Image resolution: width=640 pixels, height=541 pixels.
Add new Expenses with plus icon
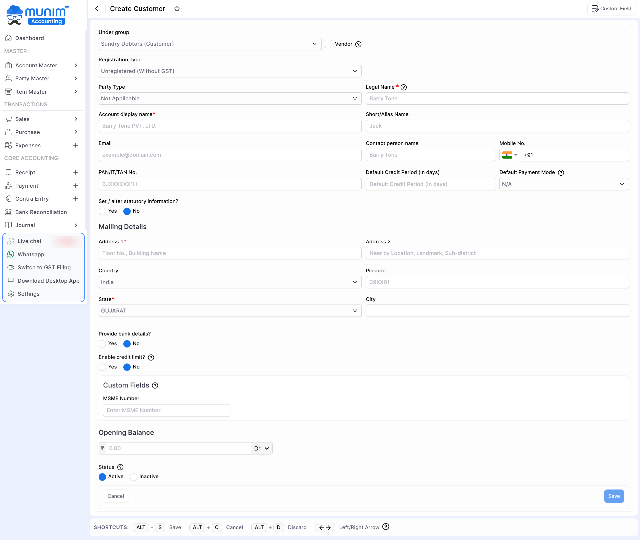[x=76, y=146]
